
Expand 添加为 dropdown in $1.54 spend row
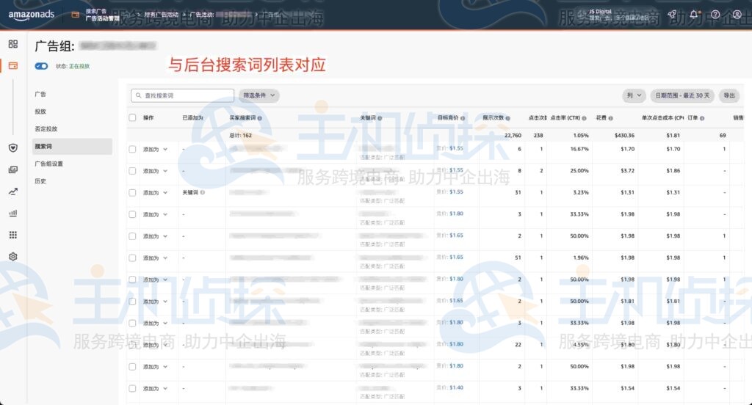coord(156,389)
